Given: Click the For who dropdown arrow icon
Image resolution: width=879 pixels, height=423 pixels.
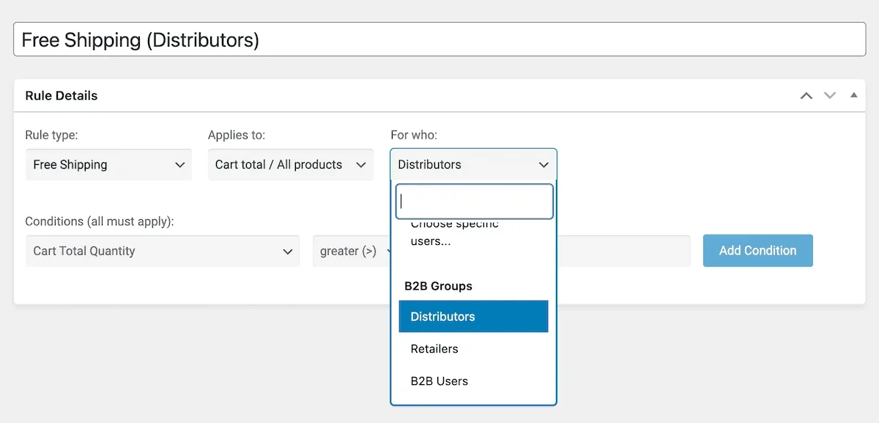Looking at the screenshot, I should click(x=544, y=164).
